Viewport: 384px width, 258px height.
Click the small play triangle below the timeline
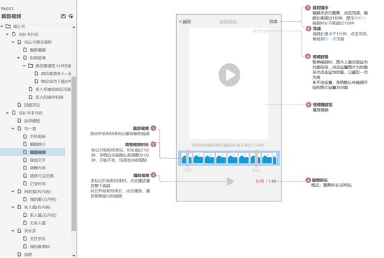point(230,181)
